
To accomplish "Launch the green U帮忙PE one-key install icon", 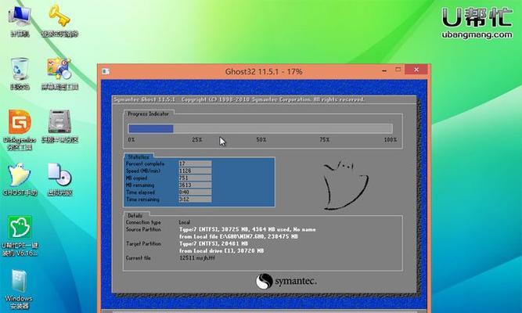I will coord(20,227).
